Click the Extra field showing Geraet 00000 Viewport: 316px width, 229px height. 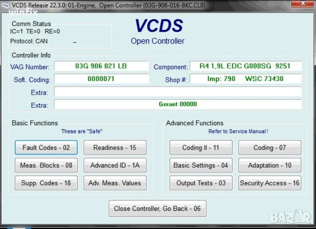178,104
